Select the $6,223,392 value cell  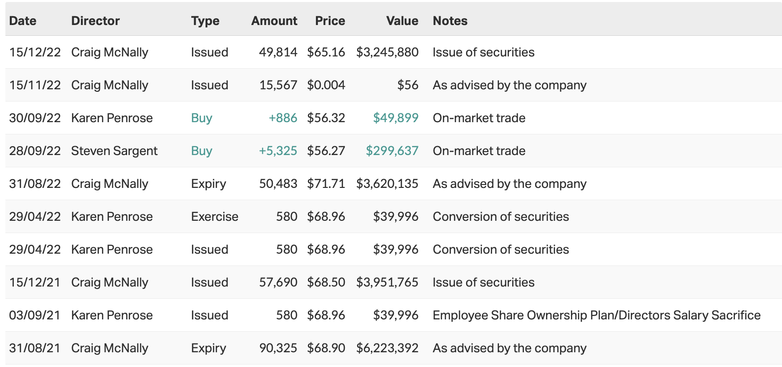(387, 348)
